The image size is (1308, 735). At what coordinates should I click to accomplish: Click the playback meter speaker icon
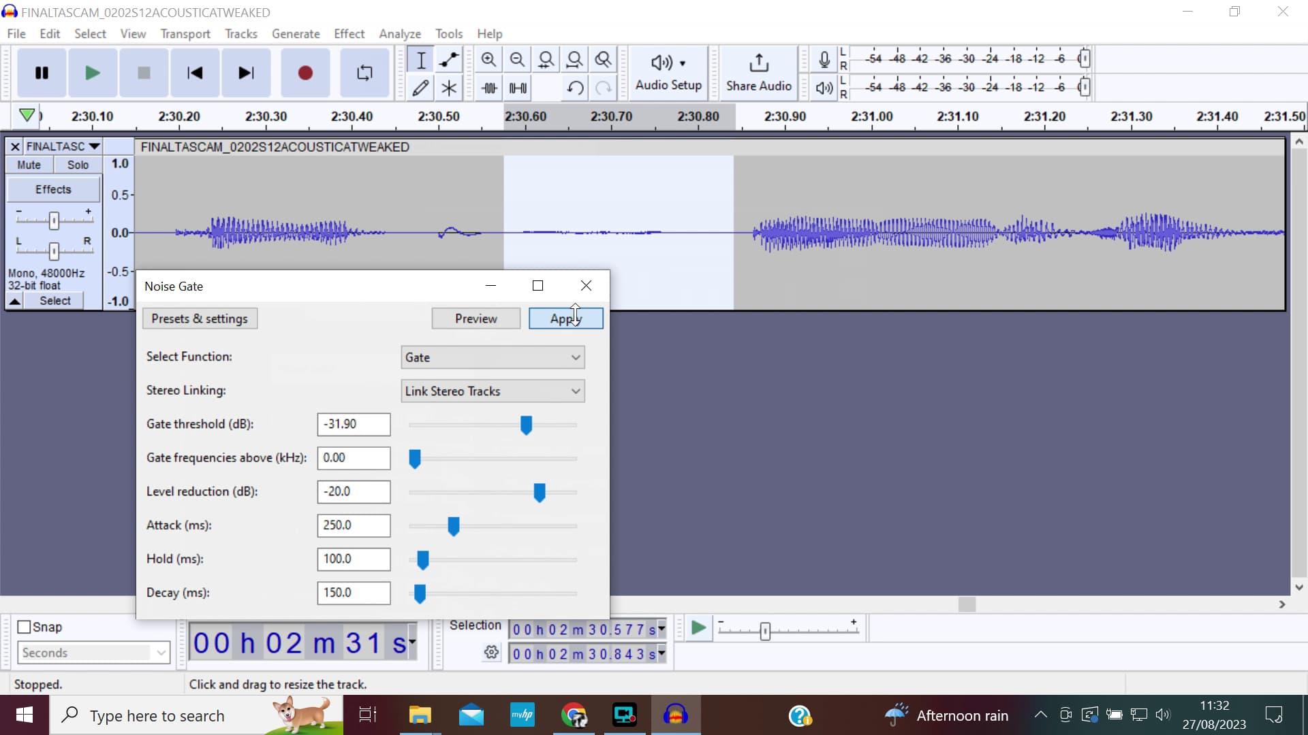point(824,88)
